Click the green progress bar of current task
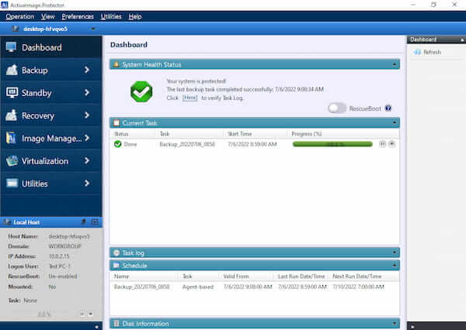466x330 pixels. 332,144
